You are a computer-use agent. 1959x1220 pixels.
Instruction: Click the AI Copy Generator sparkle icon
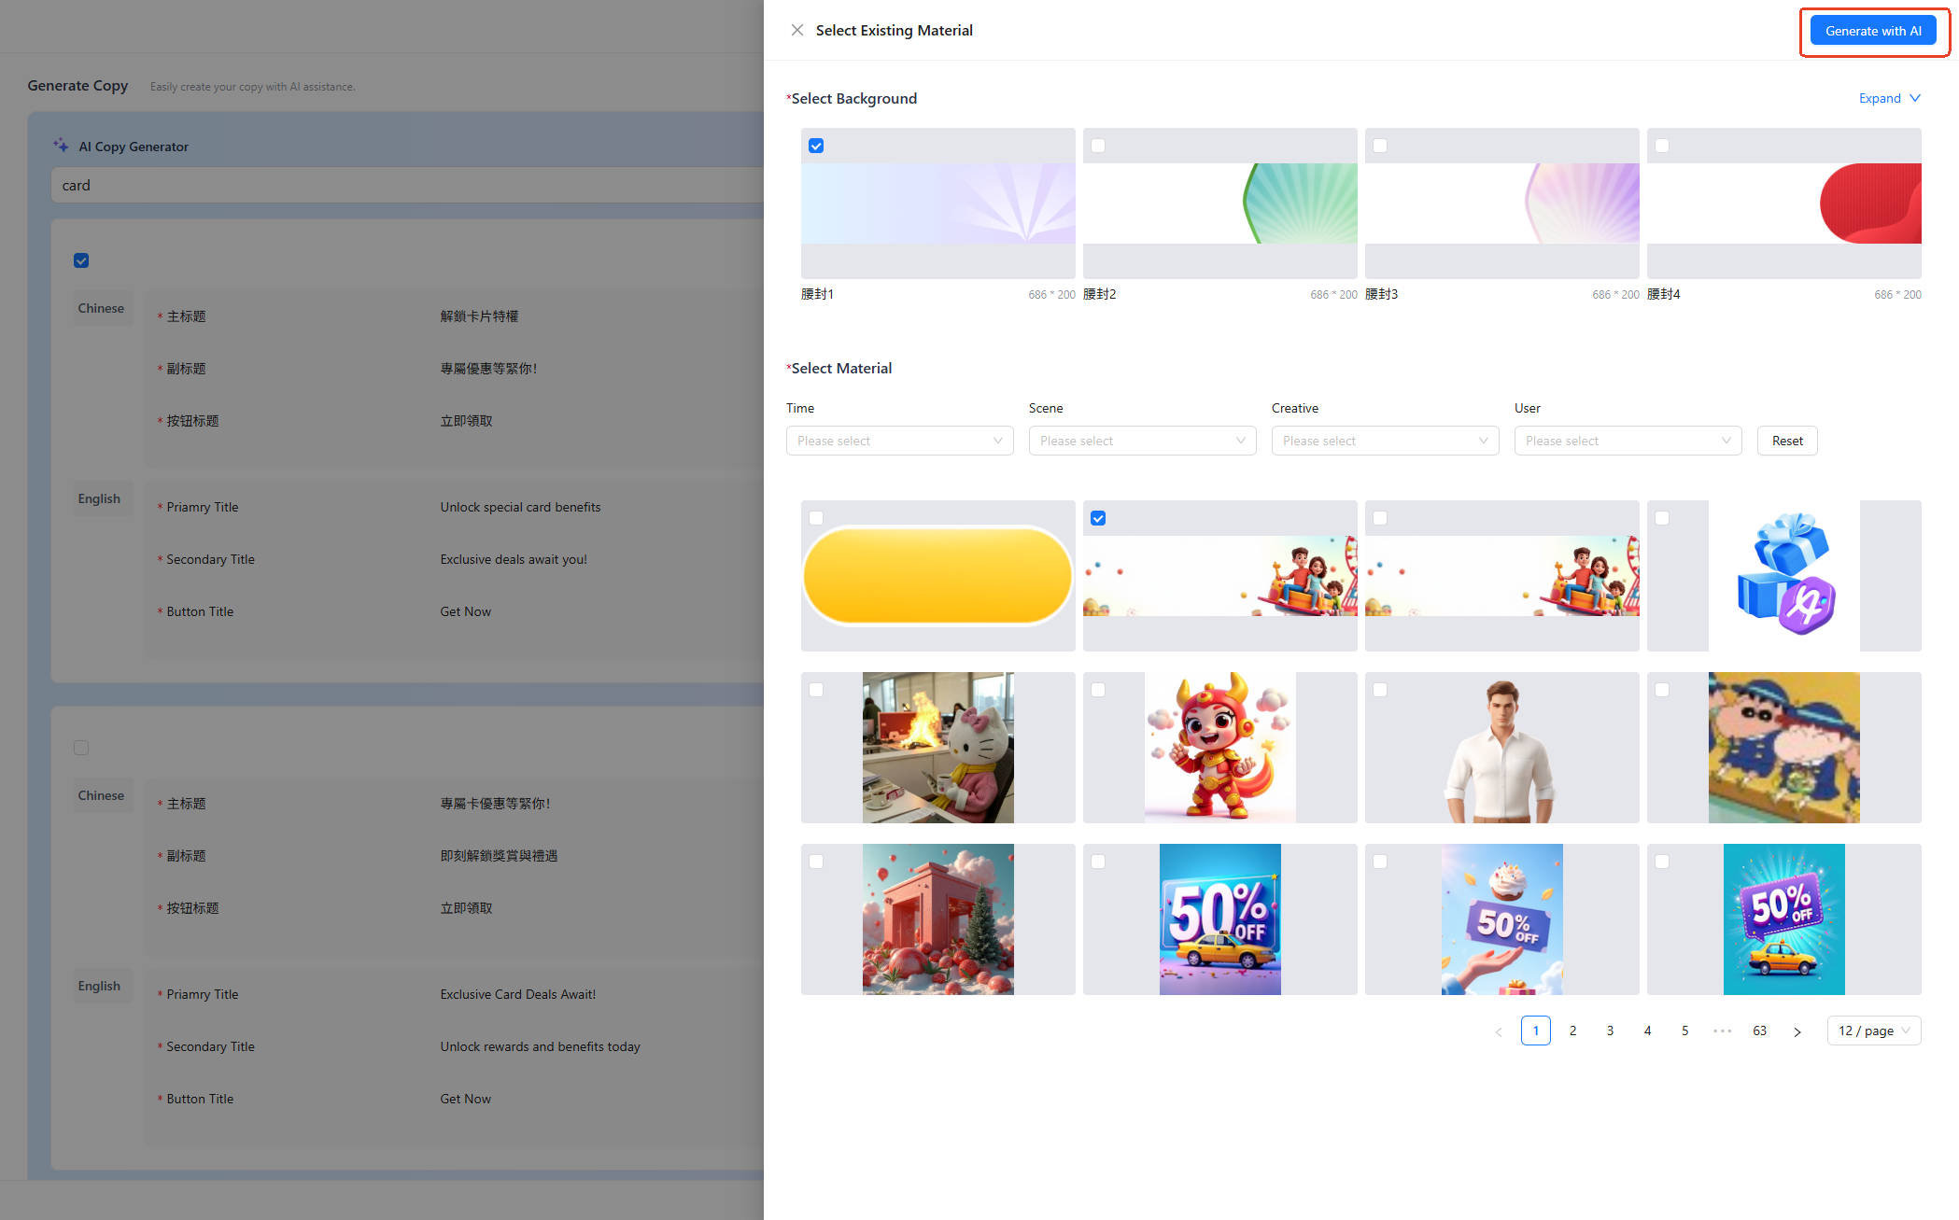(61, 146)
